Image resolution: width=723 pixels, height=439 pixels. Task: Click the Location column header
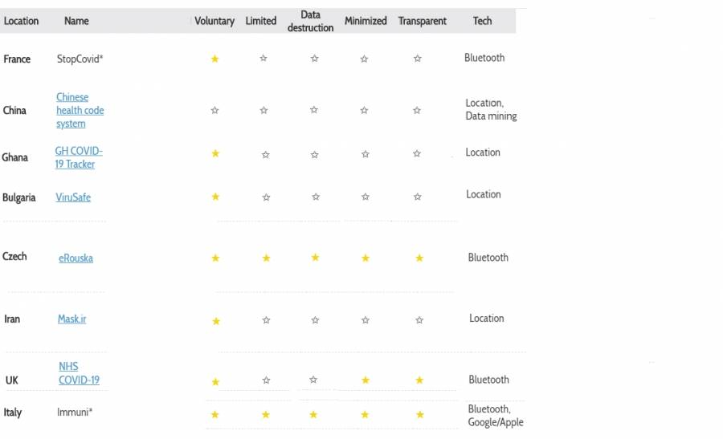pos(22,21)
